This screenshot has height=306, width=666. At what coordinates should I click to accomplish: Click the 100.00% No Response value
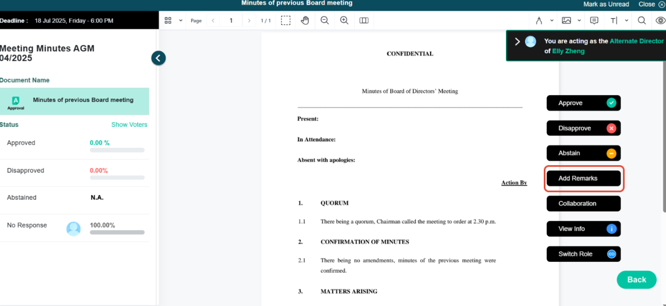(102, 225)
